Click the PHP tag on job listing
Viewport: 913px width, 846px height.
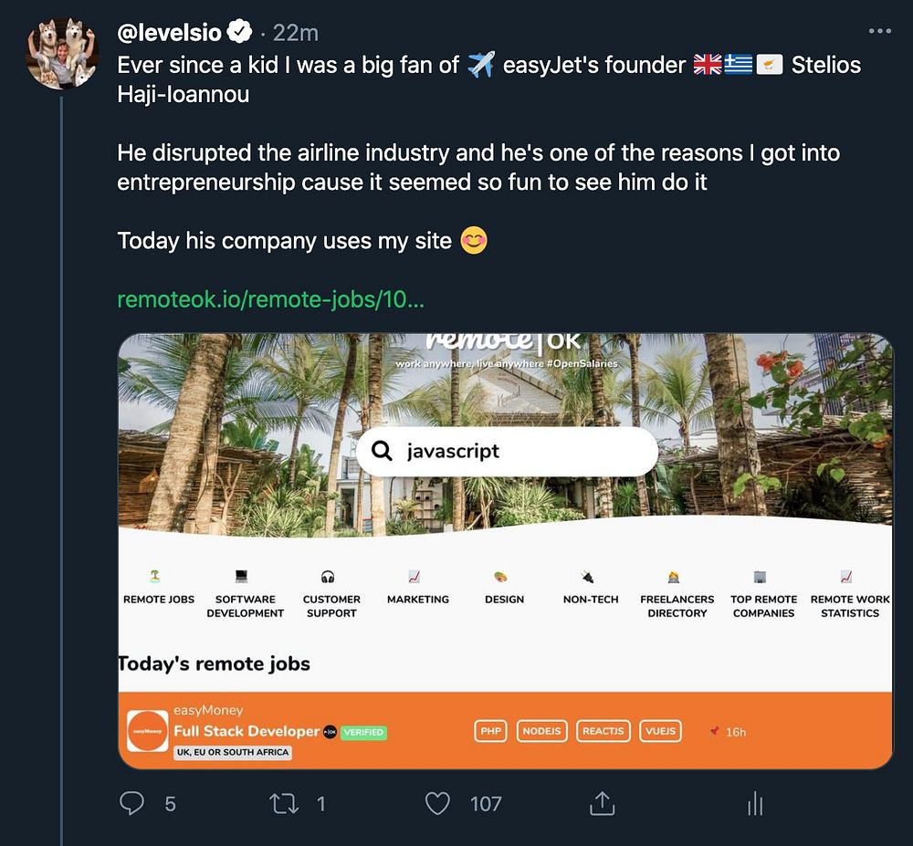[491, 731]
